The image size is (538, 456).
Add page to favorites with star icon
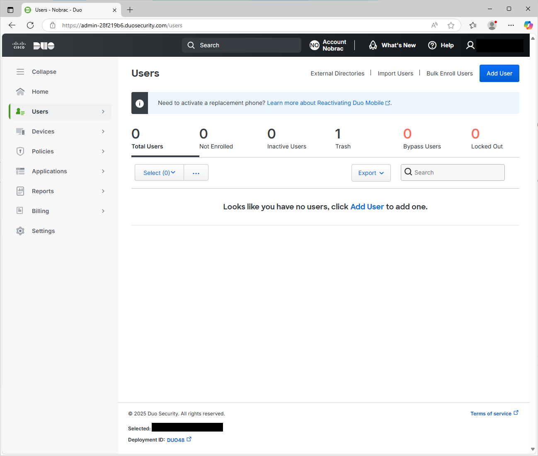pos(451,25)
